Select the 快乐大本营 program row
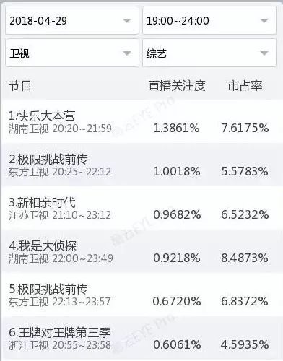This screenshot has height=361, width=283. [142, 121]
